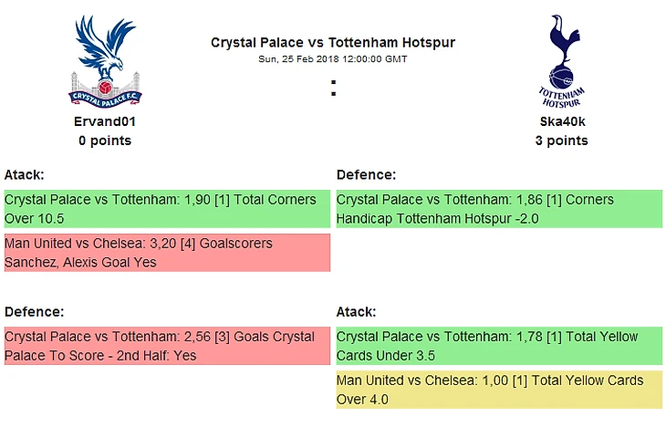The height and width of the screenshot is (438, 666).
Task: Click the colon score separator
Action: coord(334,89)
